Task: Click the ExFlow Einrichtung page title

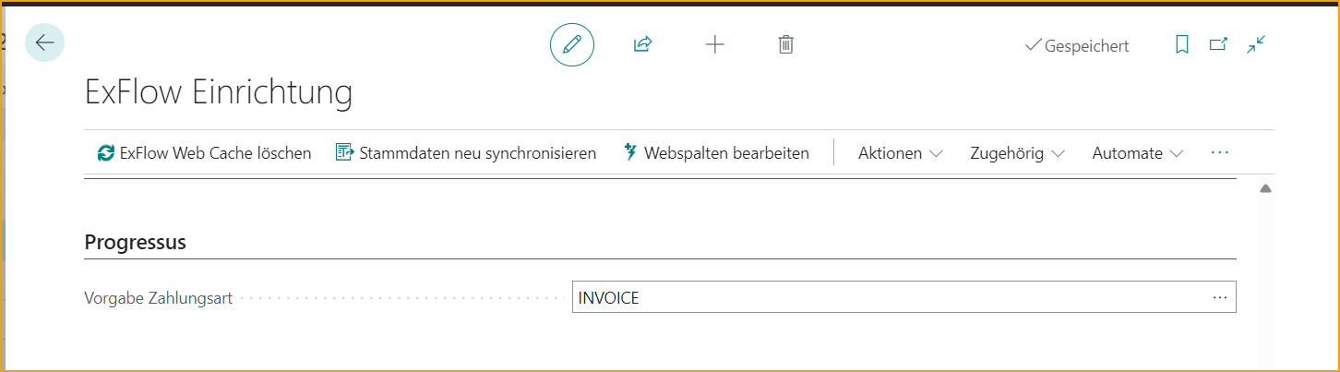Action: [219, 92]
